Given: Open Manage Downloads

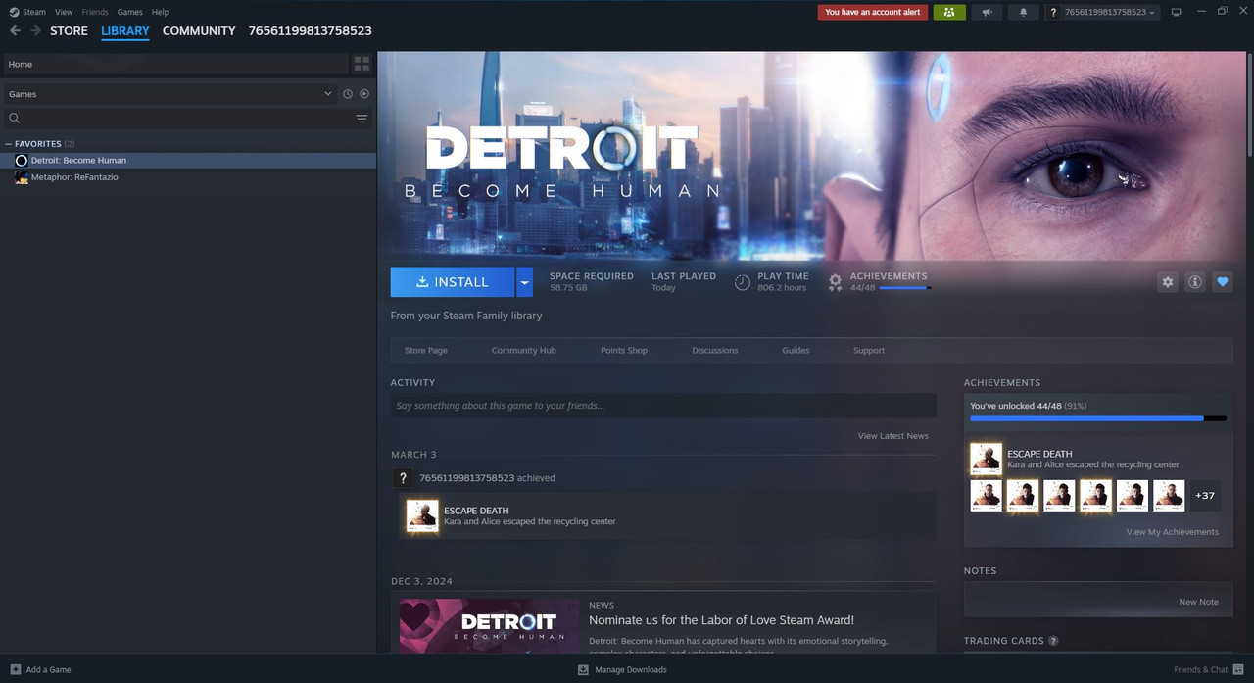Looking at the screenshot, I should pyautogui.click(x=622, y=670).
